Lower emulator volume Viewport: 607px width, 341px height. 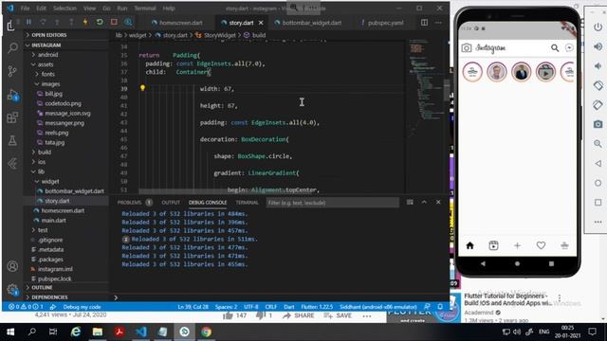tap(598, 66)
